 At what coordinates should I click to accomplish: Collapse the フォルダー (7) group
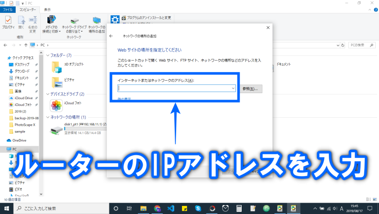click(47, 55)
